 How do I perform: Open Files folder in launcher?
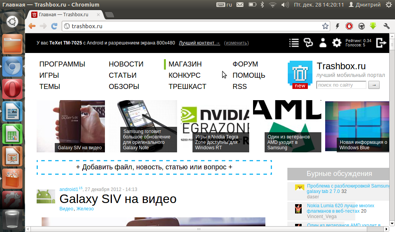(x=12, y=44)
